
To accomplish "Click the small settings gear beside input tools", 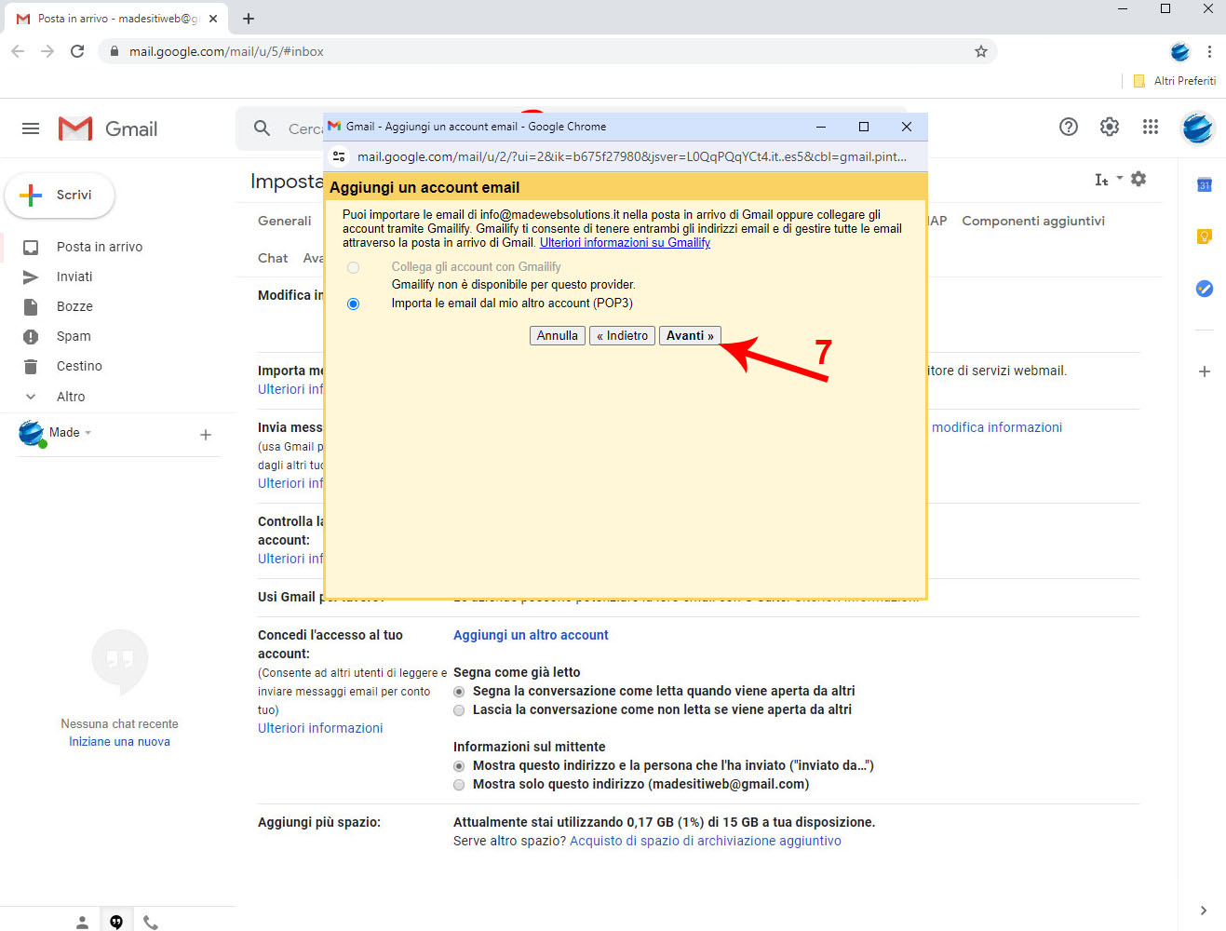I will (1138, 179).
